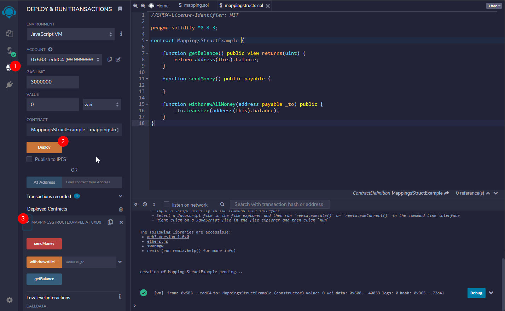
Task: Focus the Gas limit input field
Action: point(53,82)
